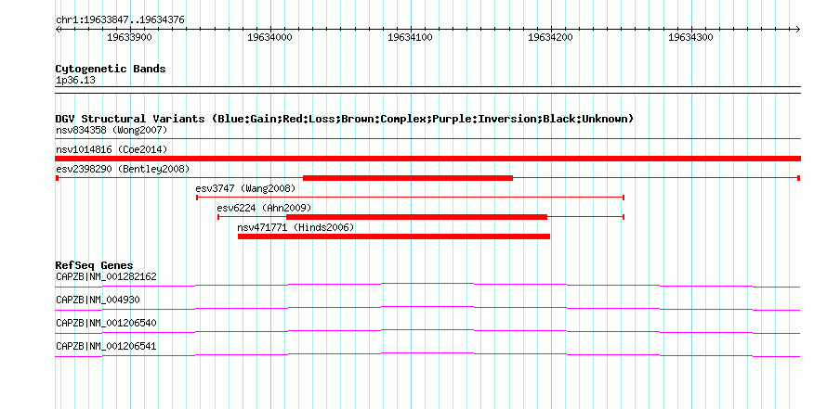Click ruler position label 19634100
This screenshot has height=409, width=827.
410,37
